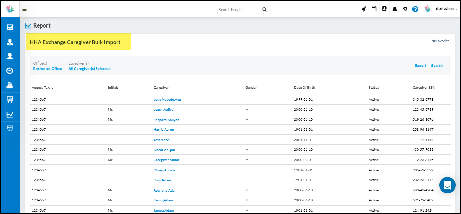This screenshot has width=461, height=214.
Task: Open the chat support bubble
Action: (x=447, y=185)
